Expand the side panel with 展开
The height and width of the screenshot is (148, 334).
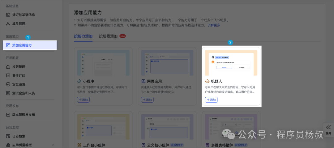coord(328,130)
